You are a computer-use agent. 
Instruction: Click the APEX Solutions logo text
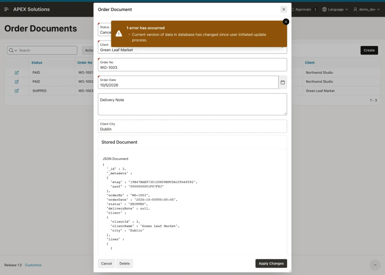[32, 9]
